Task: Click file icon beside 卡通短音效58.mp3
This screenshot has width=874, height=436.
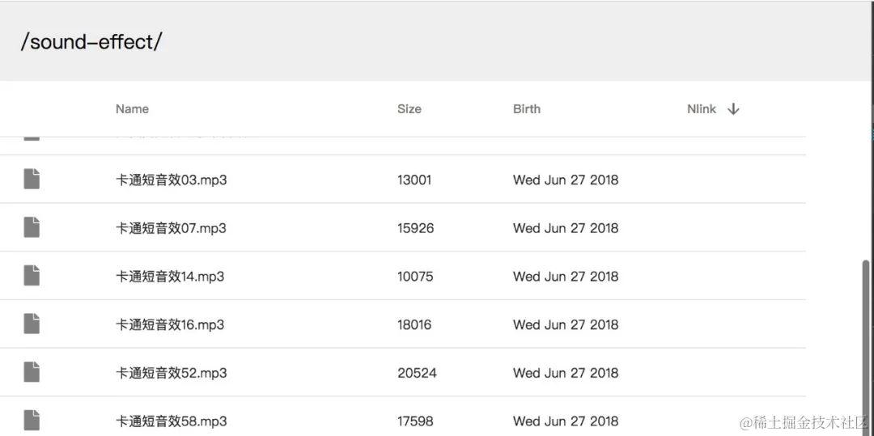Action: point(32,421)
